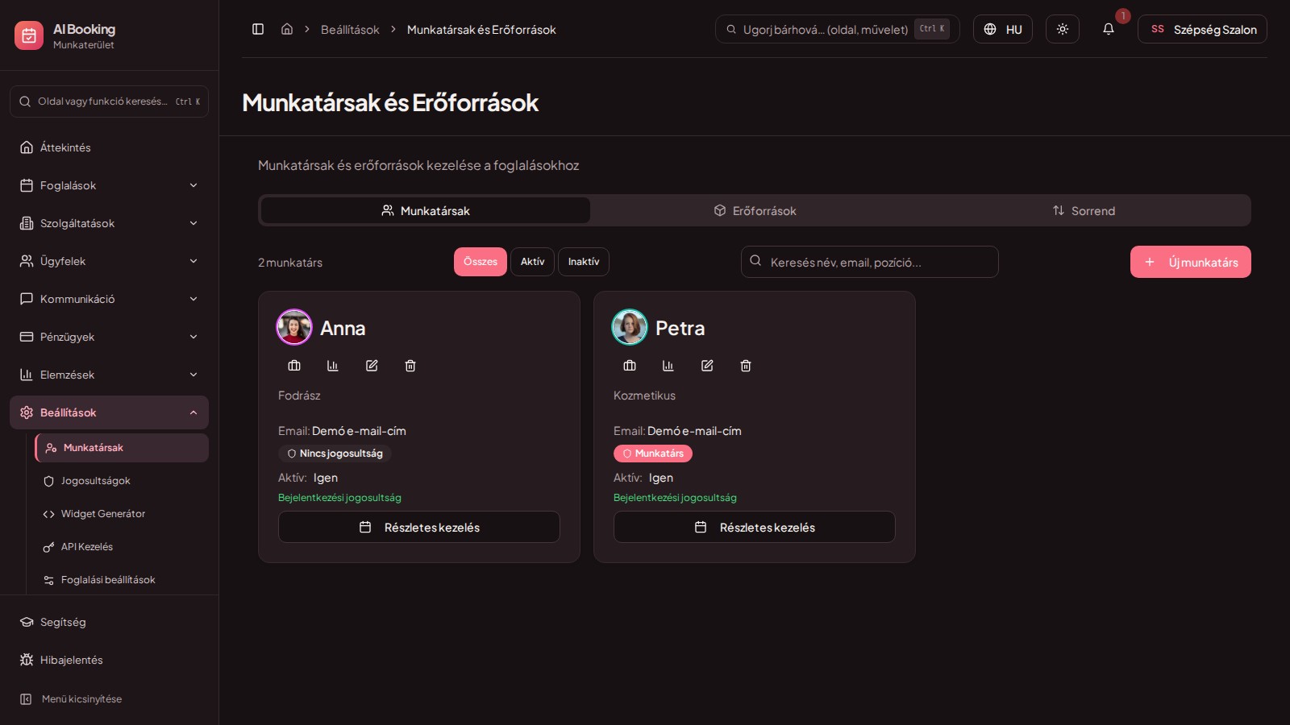
Task: Click the Kommunikáció chat icon
Action: pos(27,299)
